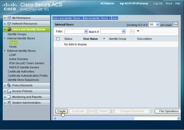Click the Delete button
Screen dimensions: 184x130
coord(103,111)
